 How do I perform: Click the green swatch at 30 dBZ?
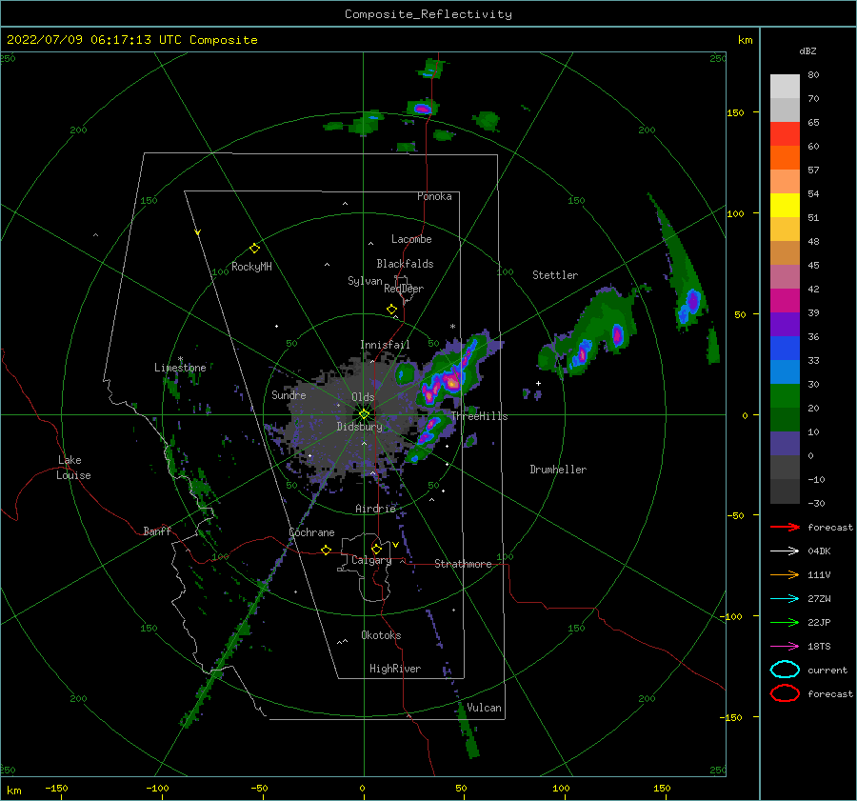click(785, 396)
